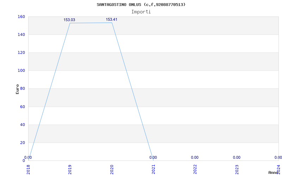282x176 pixels.
Task: Click the 2018 year axis label
Action: (28, 169)
